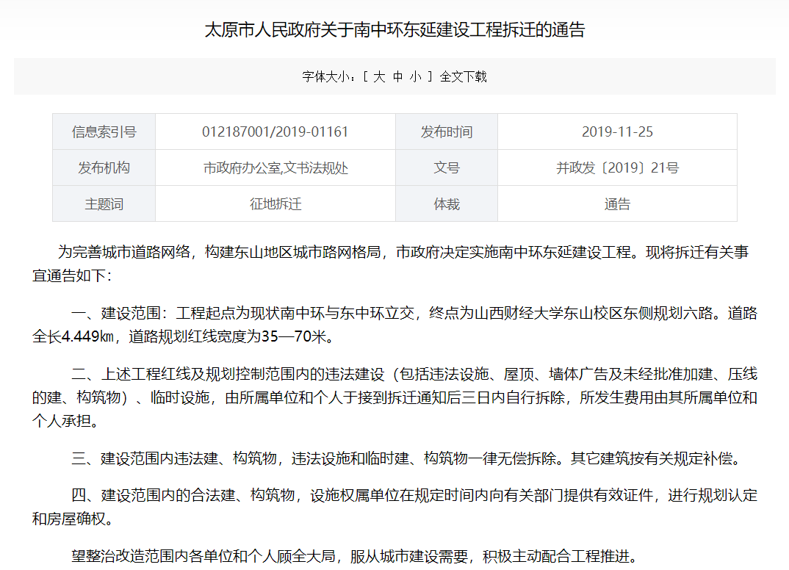The height and width of the screenshot is (570, 789).
Task: Select the 文号 header cell
Action: point(446,168)
